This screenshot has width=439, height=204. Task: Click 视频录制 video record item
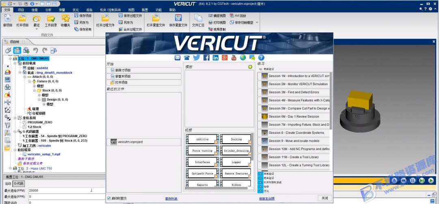pos(217,29)
